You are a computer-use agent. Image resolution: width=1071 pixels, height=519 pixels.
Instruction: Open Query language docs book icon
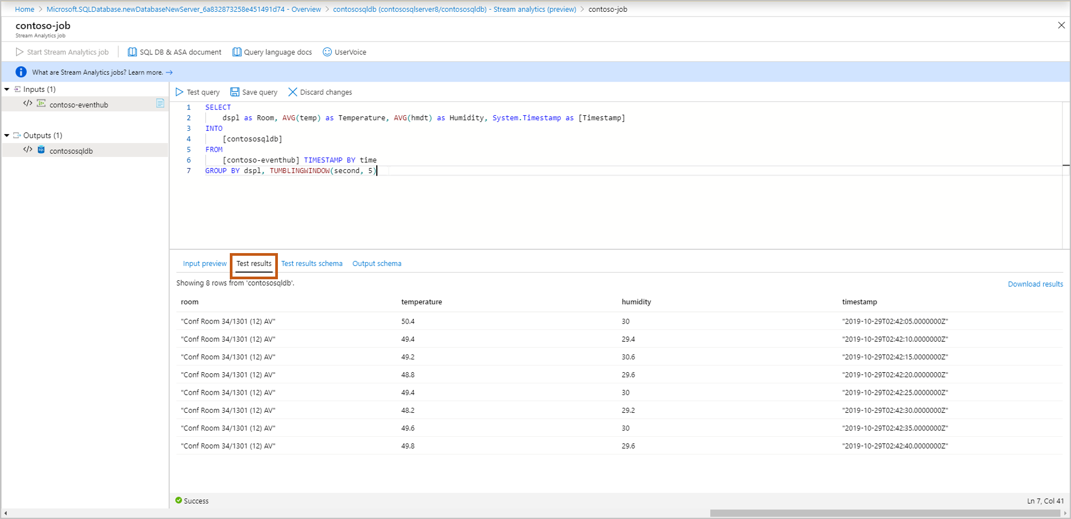[x=237, y=52]
